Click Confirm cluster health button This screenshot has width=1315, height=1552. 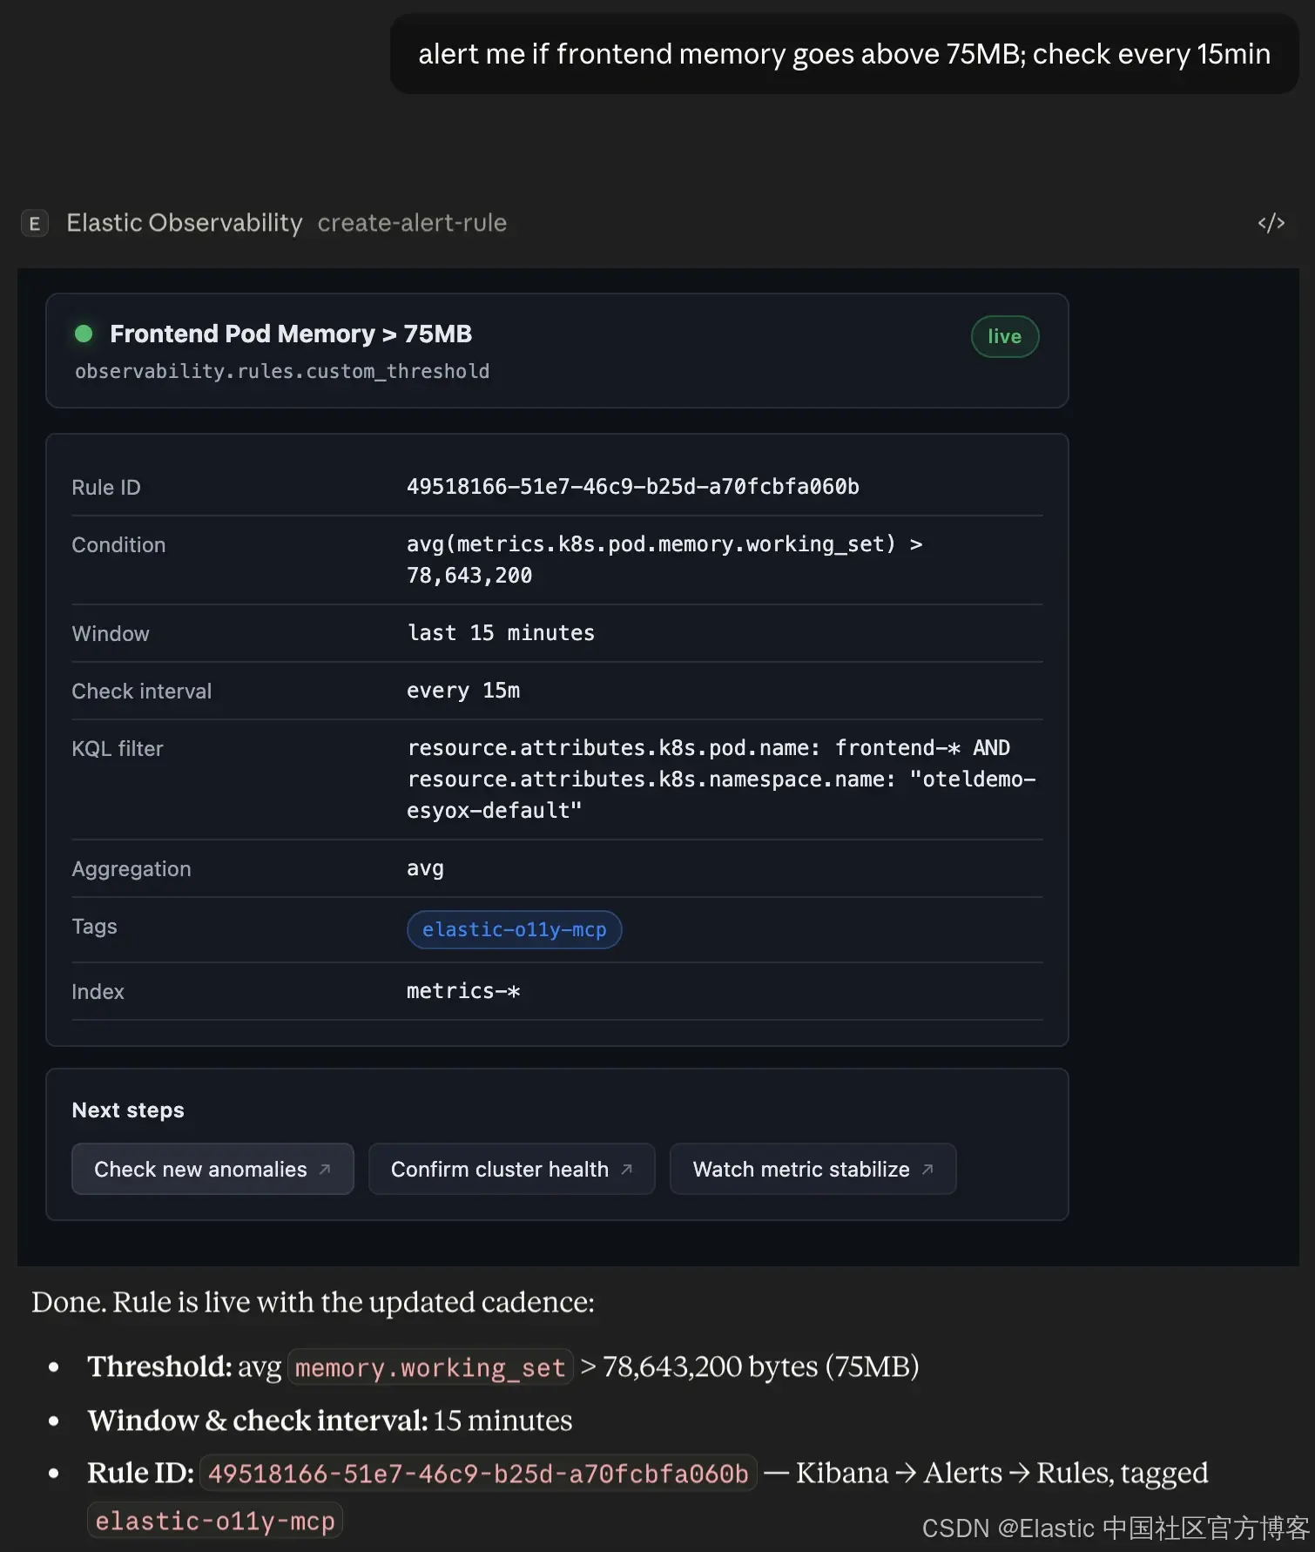pyautogui.click(x=511, y=1169)
